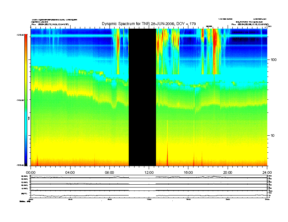This screenshot has width=288, height=222.
Task: Click the bottom magnetic field trace panel
Action: 149,194
